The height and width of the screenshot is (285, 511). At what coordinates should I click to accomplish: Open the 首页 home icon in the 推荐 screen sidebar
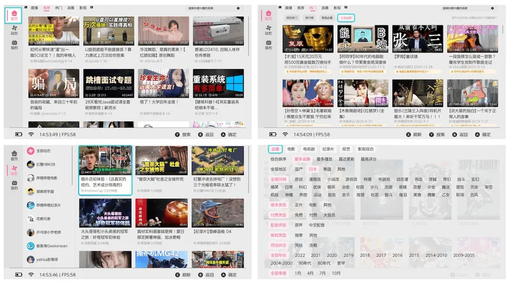(x=14, y=13)
